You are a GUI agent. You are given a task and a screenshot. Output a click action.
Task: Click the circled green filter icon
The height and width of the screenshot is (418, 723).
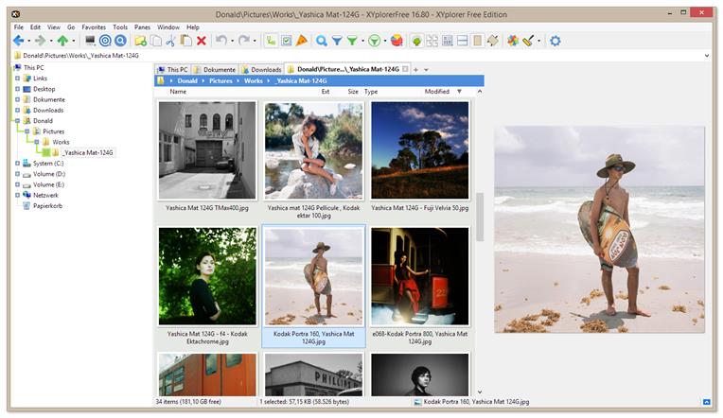tap(375, 41)
